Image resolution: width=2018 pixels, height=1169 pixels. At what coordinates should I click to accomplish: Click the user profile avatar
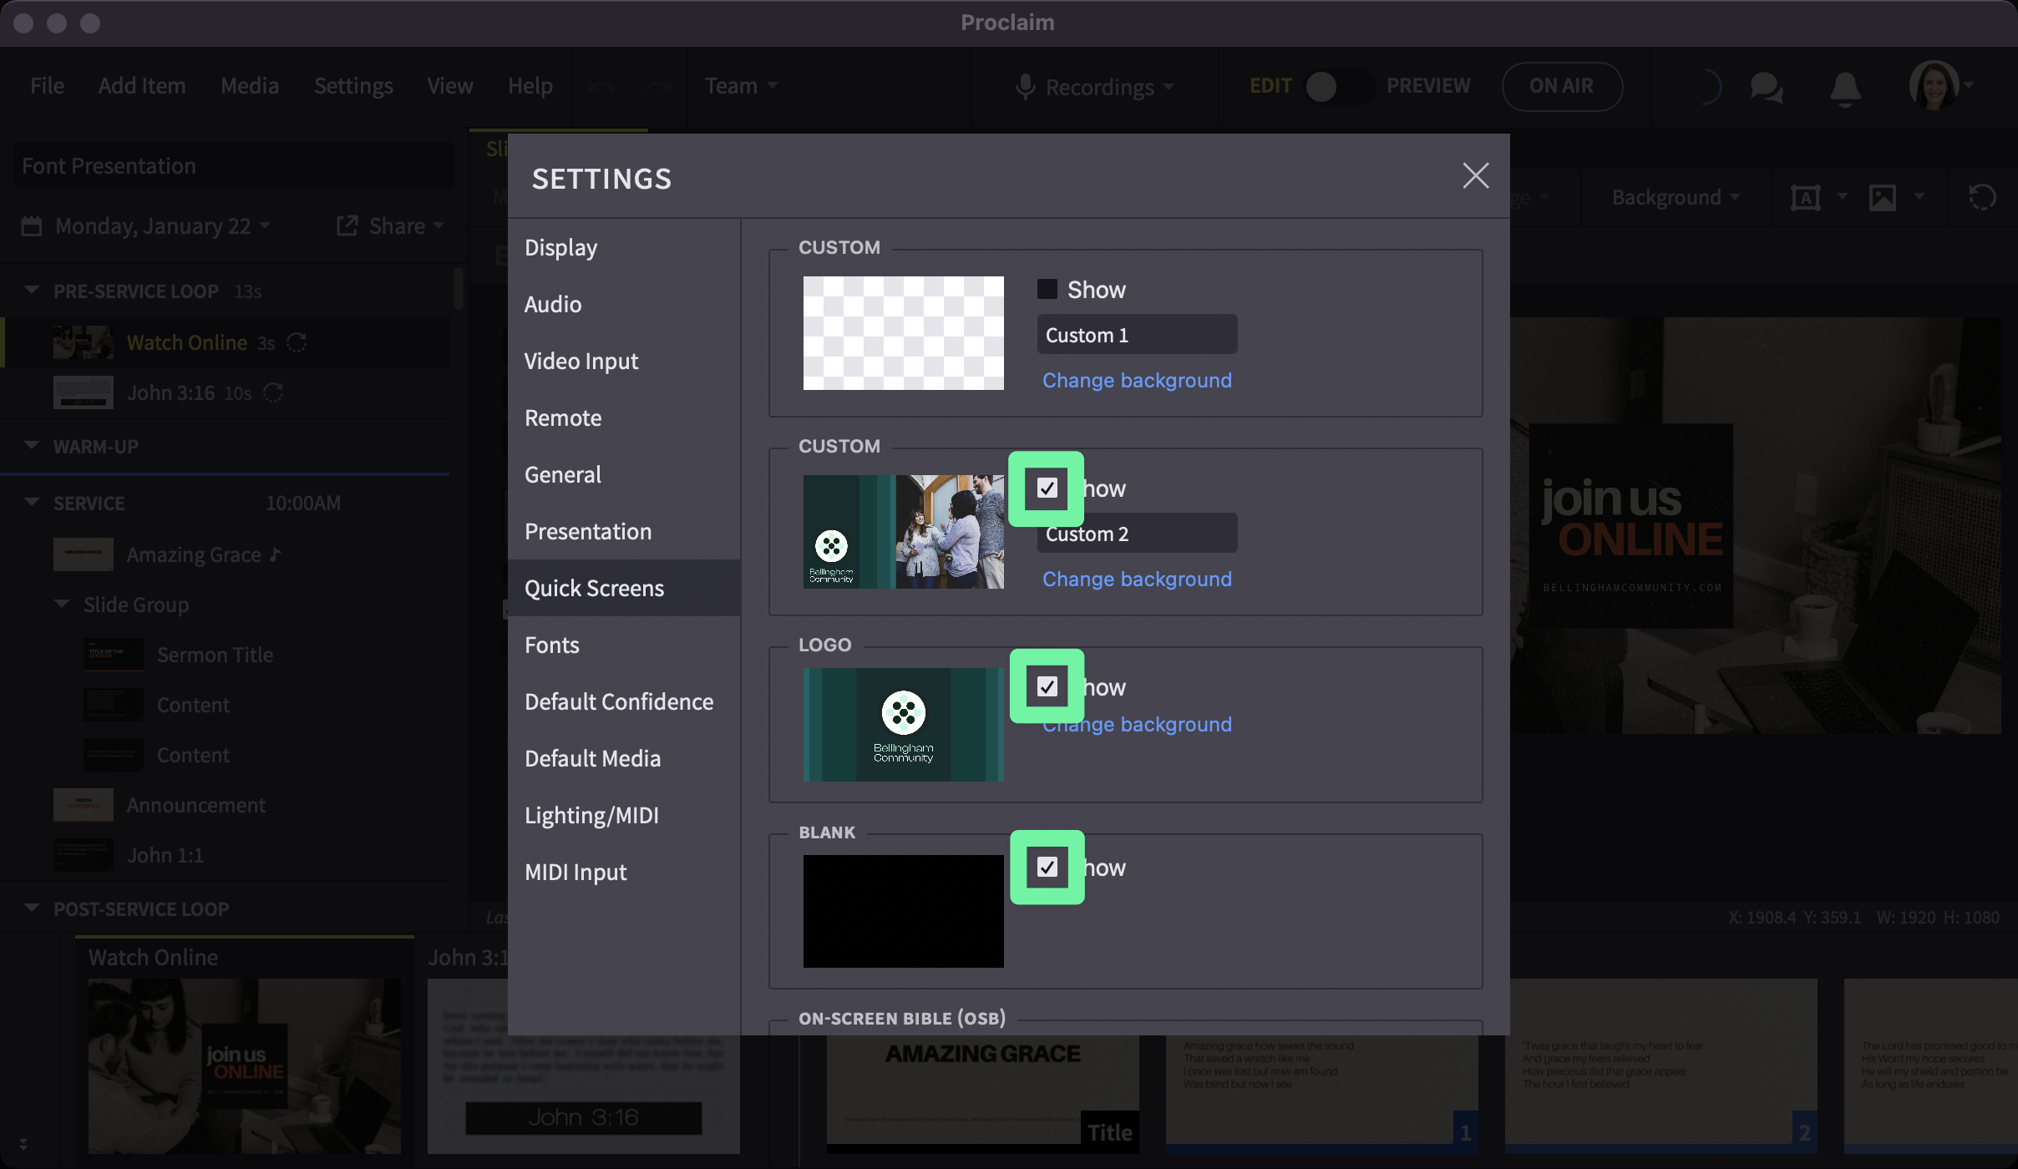pyautogui.click(x=1934, y=85)
